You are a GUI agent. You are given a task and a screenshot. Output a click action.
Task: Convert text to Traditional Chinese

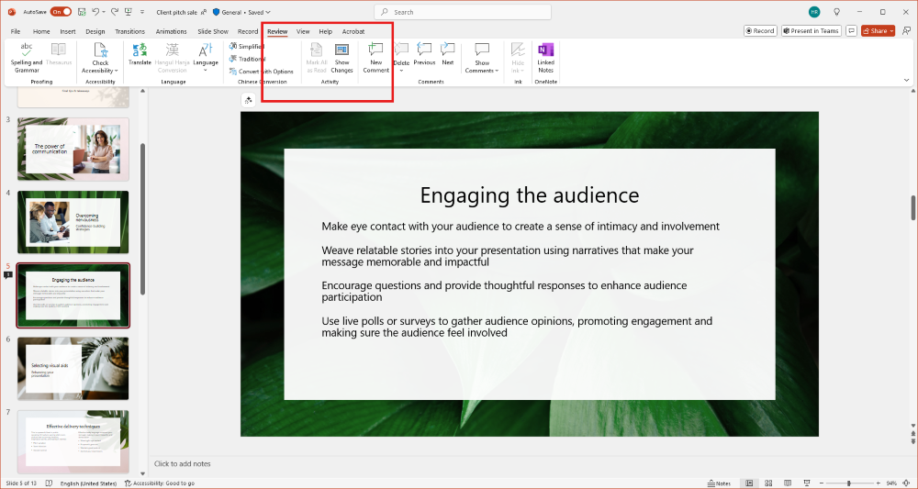pos(247,59)
